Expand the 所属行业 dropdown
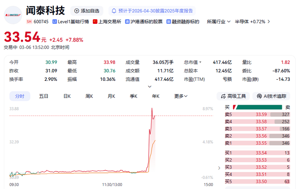The height and width of the screenshot is (189, 298). click(x=218, y=22)
